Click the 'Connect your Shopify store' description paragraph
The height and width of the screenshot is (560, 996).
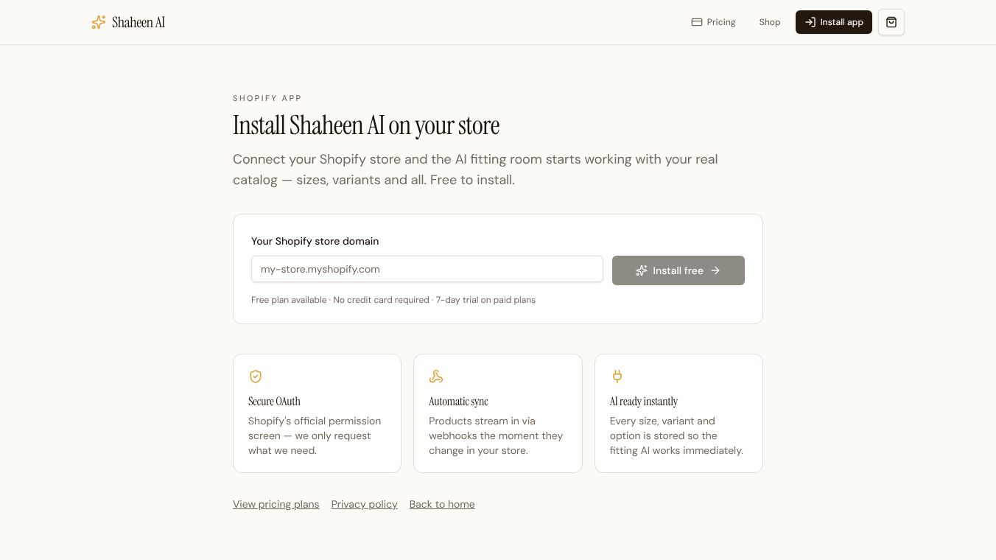point(475,169)
